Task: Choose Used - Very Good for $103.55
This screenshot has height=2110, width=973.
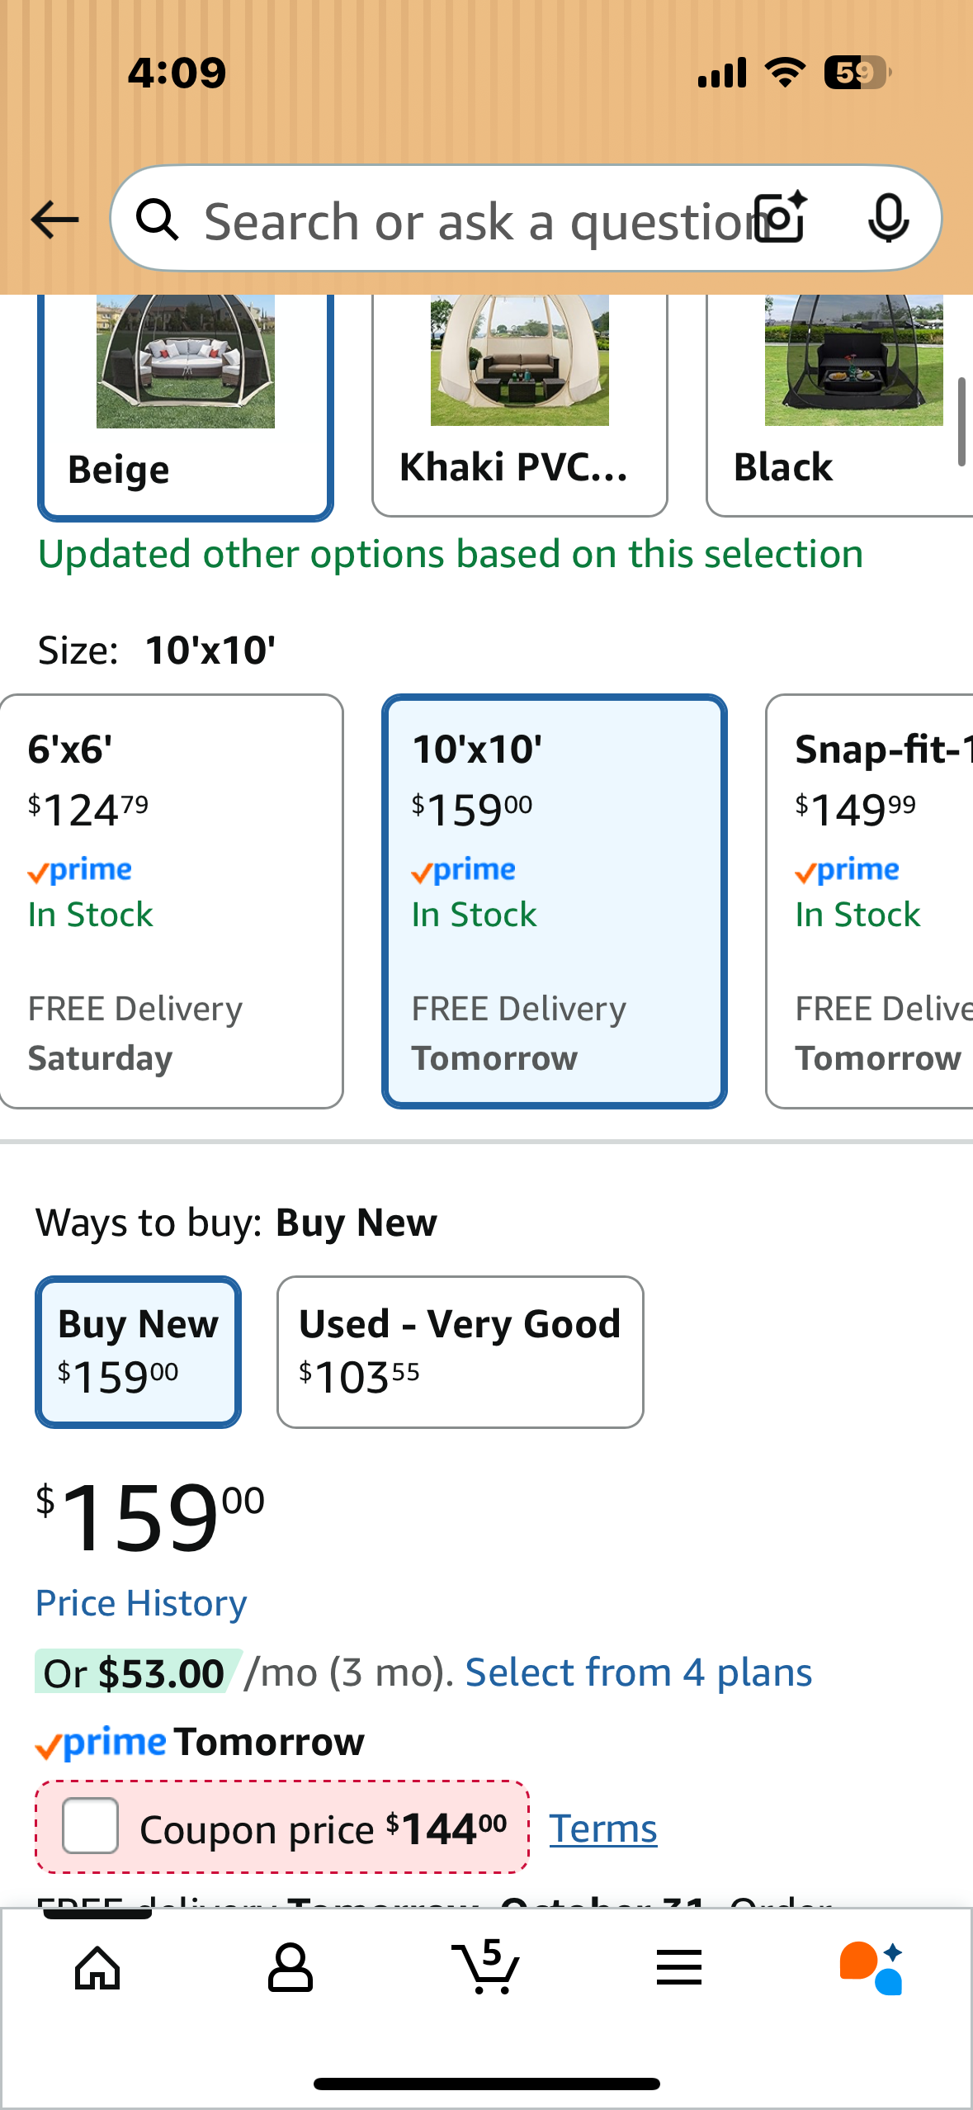Action: coord(460,1351)
